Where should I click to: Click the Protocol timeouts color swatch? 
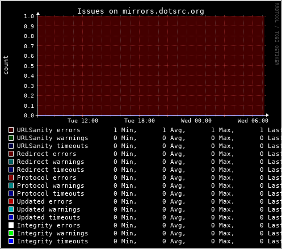(x=11, y=193)
